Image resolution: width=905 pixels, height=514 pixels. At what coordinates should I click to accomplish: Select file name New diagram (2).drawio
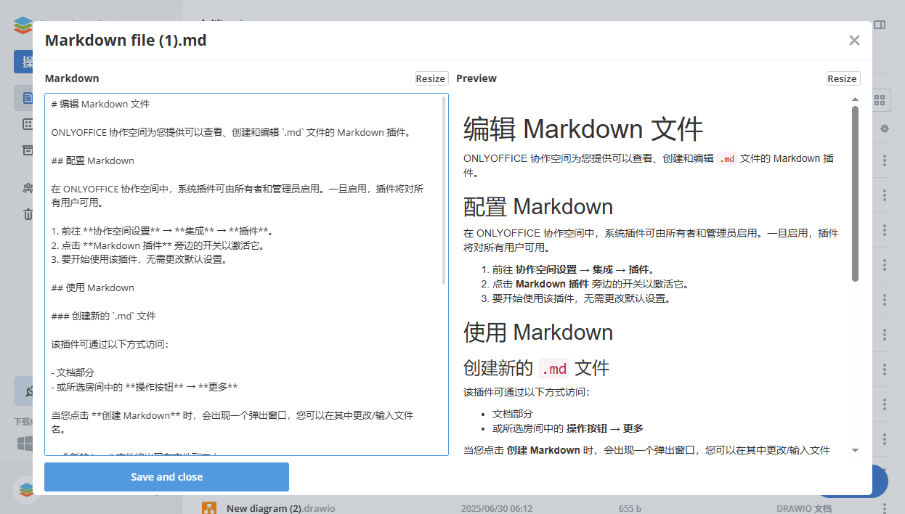(x=281, y=508)
